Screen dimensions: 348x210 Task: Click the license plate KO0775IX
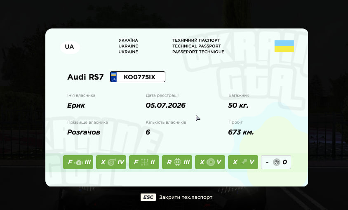click(x=138, y=77)
